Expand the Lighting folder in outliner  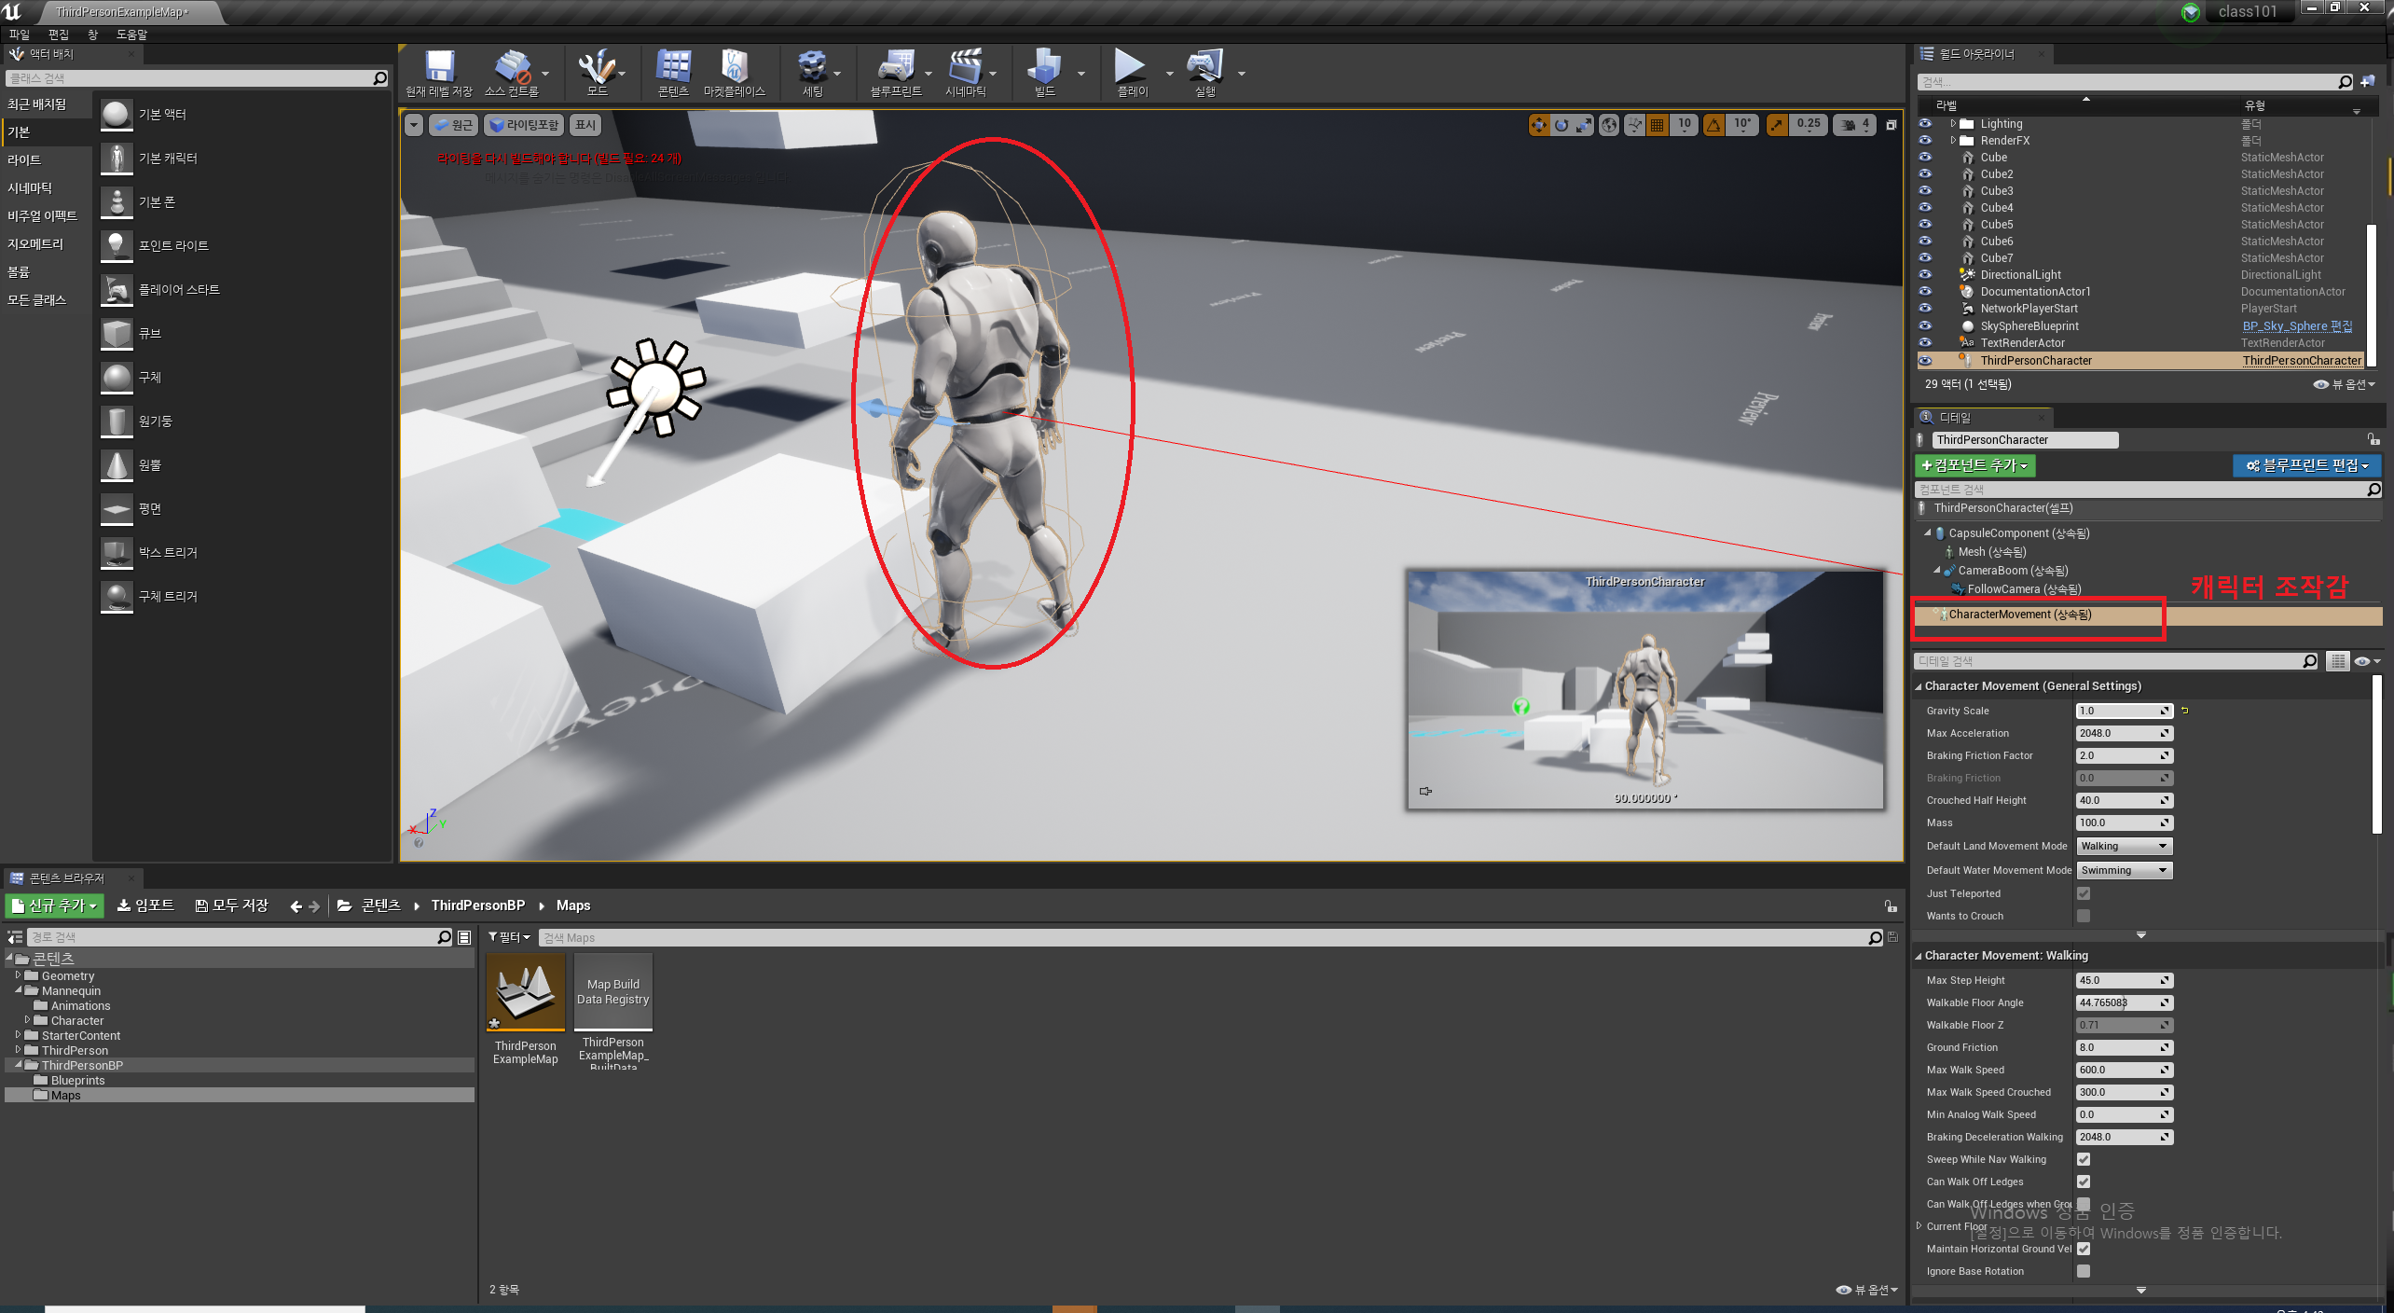[x=1953, y=123]
